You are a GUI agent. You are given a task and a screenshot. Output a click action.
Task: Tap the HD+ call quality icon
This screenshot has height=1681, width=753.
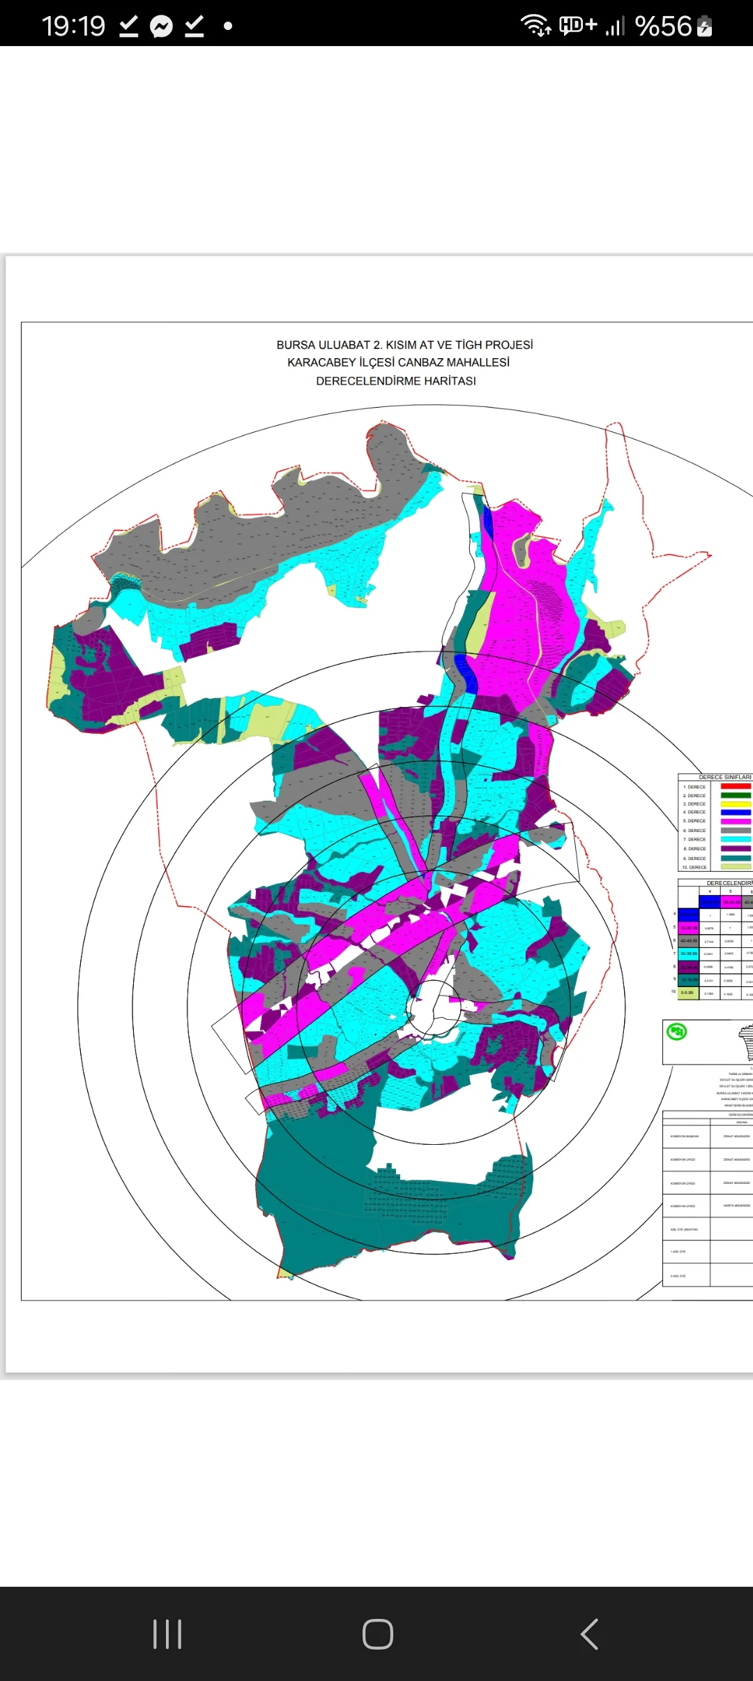point(578,25)
